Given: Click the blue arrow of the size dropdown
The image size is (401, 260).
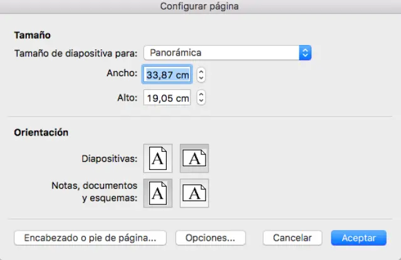Looking at the screenshot, I should point(305,53).
